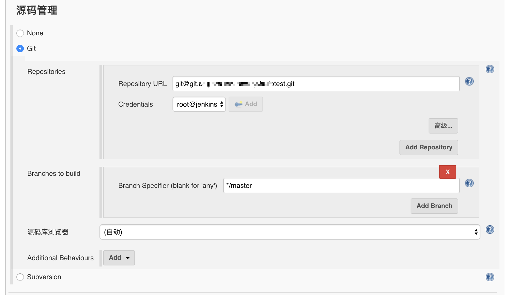
Task: Click the 高级... advanced button
Action: point(443,126)
